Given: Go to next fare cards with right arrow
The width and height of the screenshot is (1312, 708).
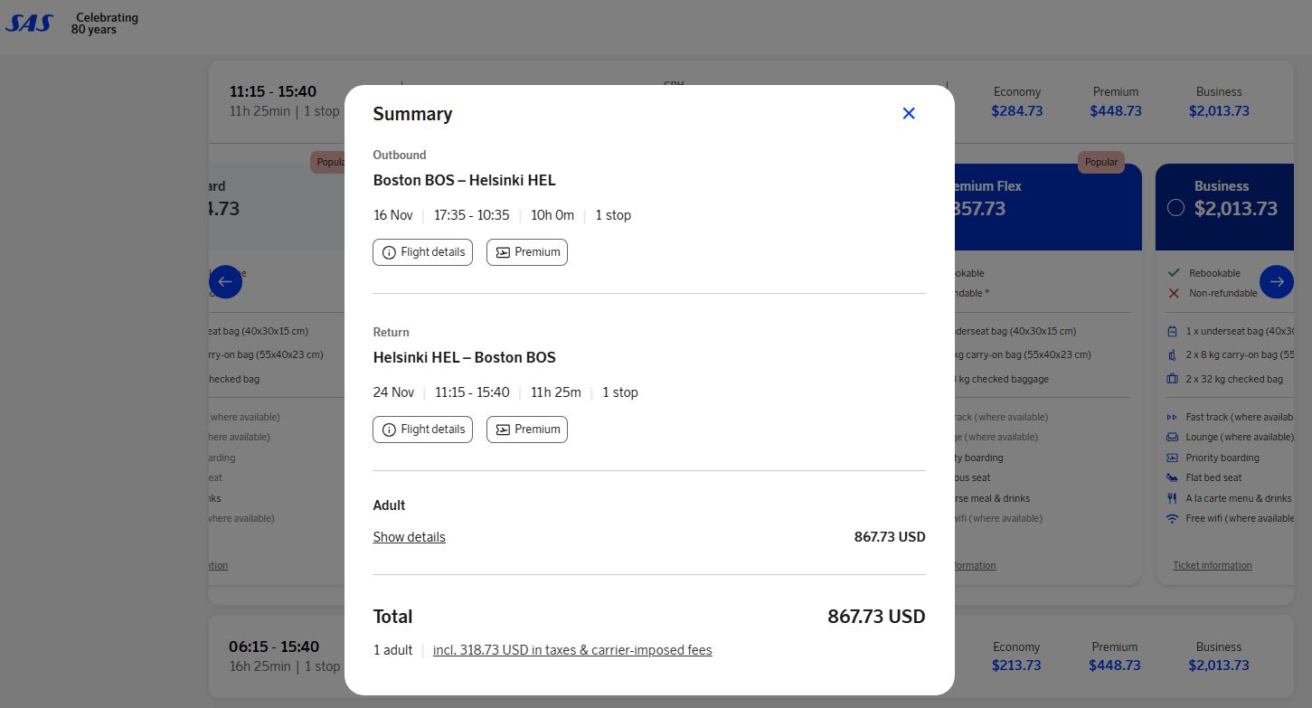Looking at the screenshot, I should click(1276, 281).
